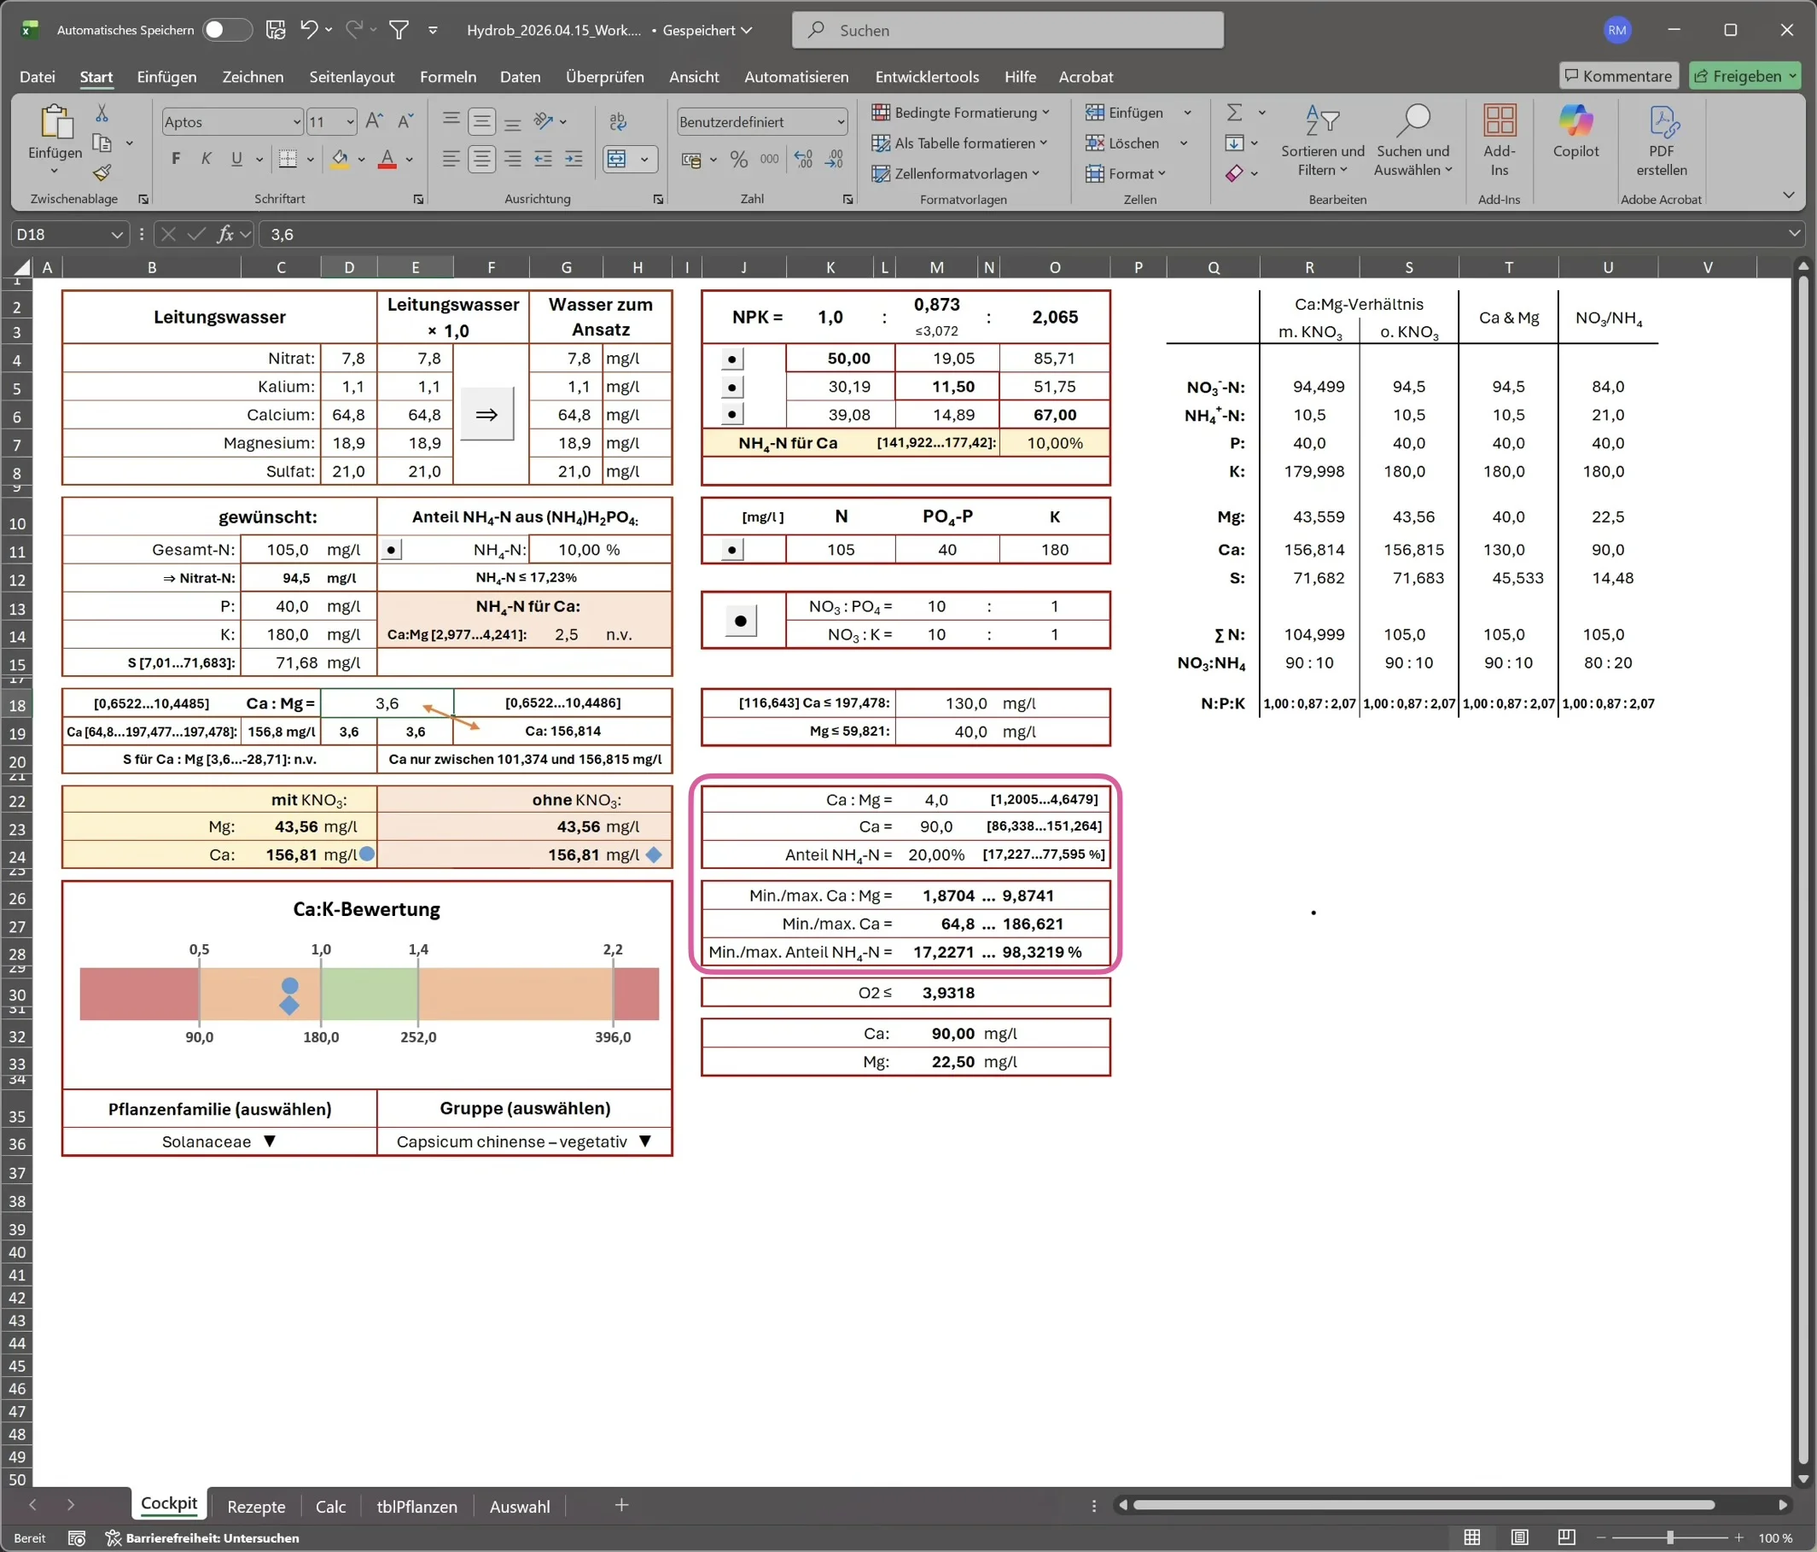Click the Format Painter brush icon
This screenshot has height=1552, width=1817.
(102, 172)
